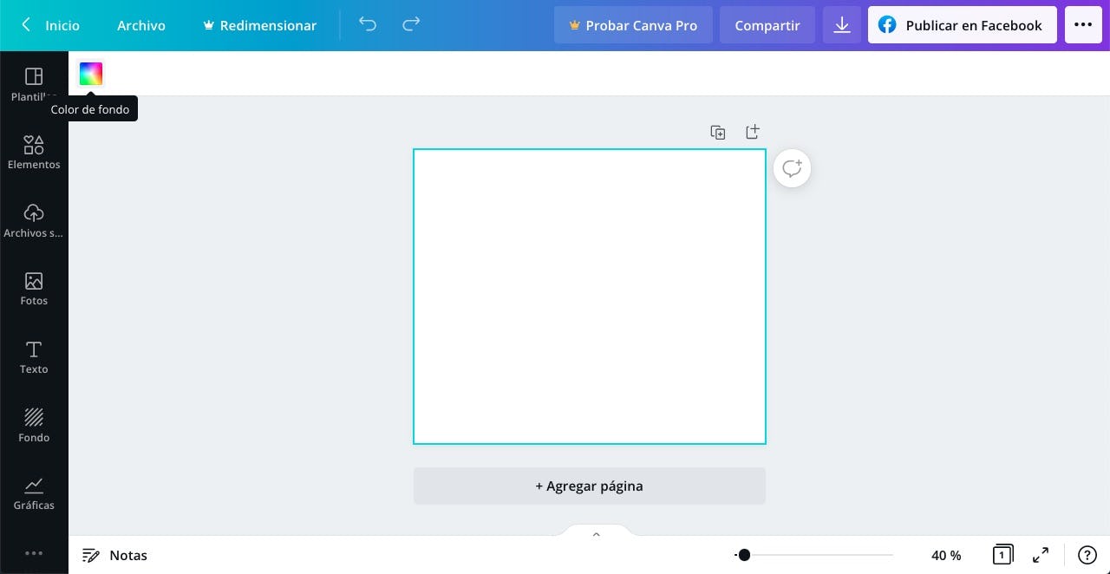
Task: Show more sidebar options with the ellipsis
Action: pyautogui.click(x=34, y=553)
